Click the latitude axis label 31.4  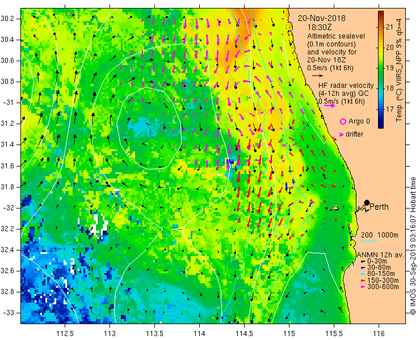coord(7,144)
